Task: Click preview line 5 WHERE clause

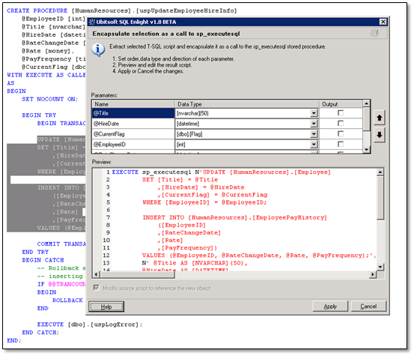Action: click(x=204, y=202)
